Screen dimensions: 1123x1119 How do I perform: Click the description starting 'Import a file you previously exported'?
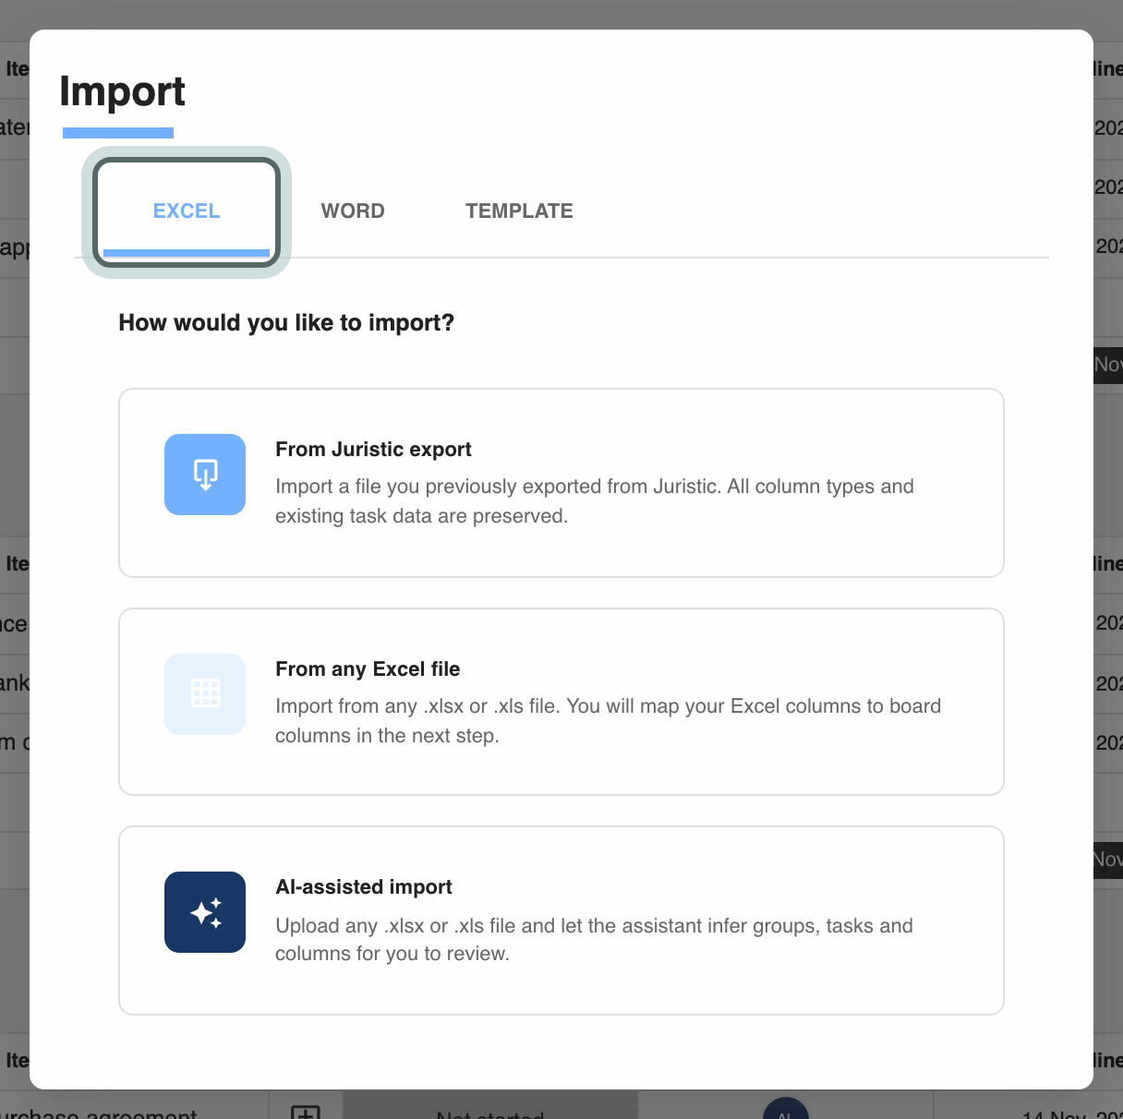tap(595, 501)
